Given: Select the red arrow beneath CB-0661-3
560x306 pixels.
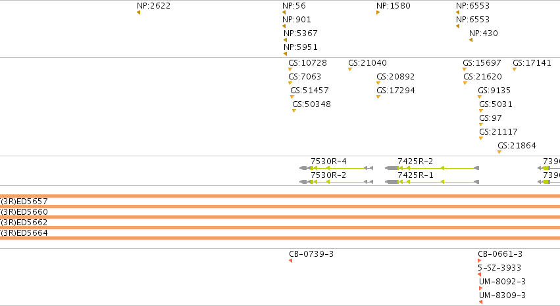Looking at the screenshot, I should click(479, 261).
